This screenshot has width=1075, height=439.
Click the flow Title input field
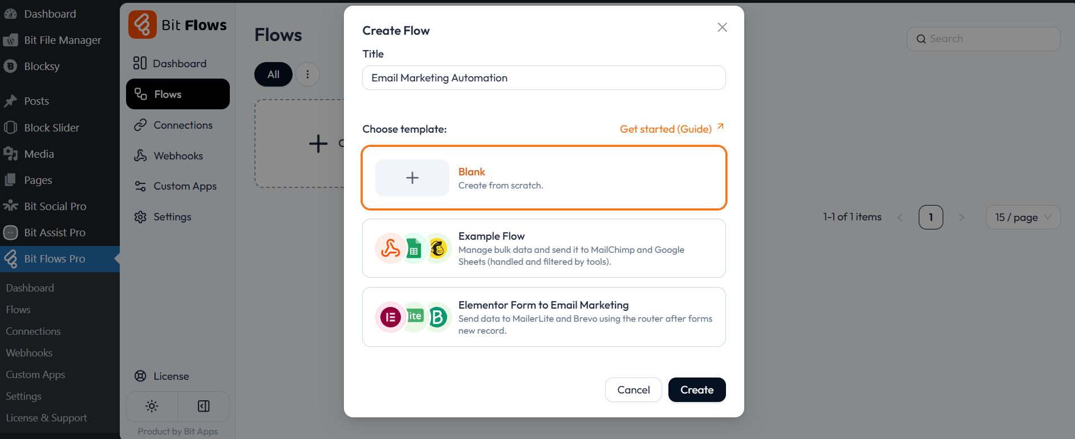coord(543,78)
